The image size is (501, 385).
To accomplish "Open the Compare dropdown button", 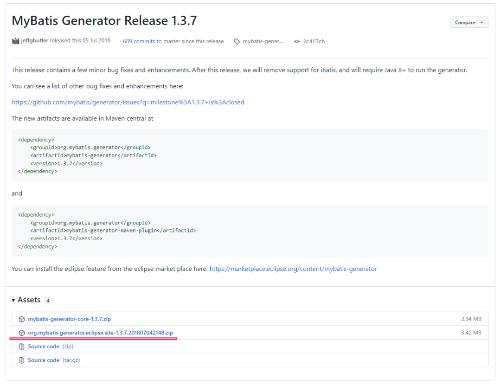I will click(x=469, y=22).
